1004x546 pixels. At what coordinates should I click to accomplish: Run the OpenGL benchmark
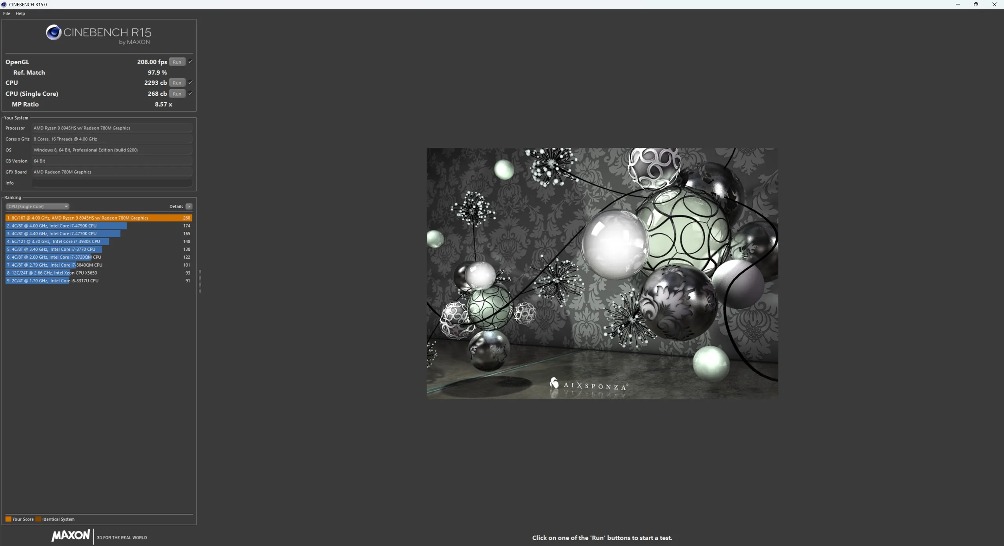pos(177,62)
